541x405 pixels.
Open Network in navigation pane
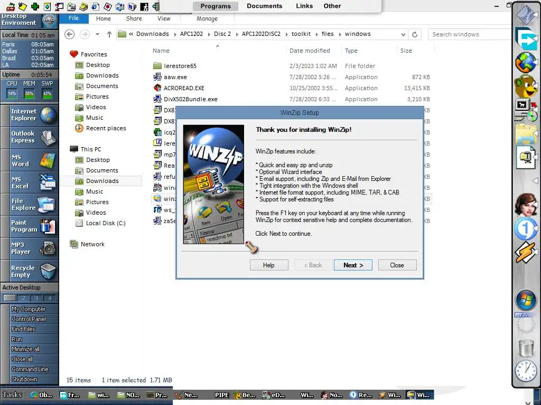[x=92, y=244]
